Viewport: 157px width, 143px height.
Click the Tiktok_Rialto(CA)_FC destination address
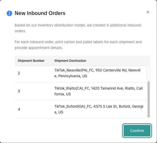click(x=98, y=89)
